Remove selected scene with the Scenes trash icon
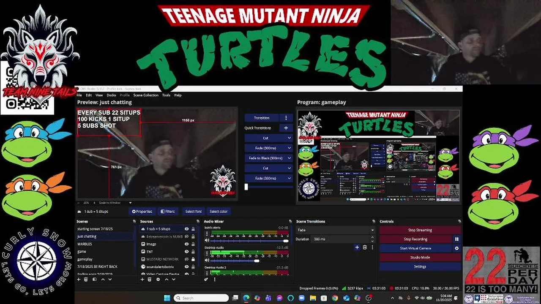The width and height of the screenshot is (541, 304). 86,279
